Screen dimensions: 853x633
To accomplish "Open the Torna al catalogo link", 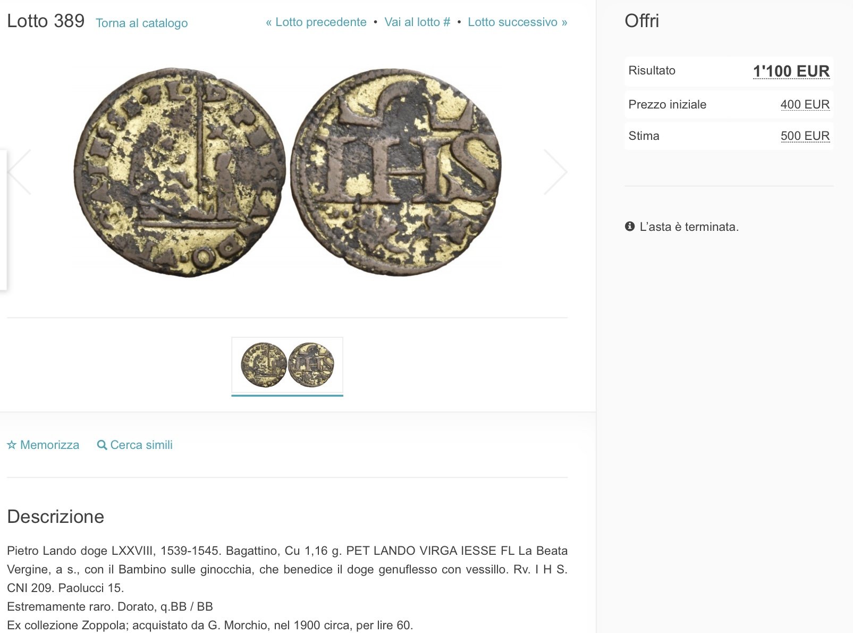I will coord(141,23).
